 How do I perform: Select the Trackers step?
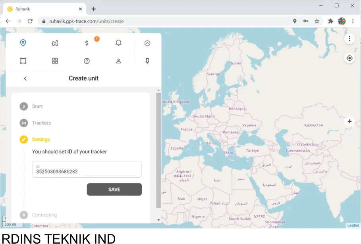point(41,123)
